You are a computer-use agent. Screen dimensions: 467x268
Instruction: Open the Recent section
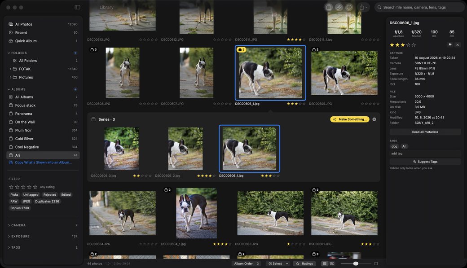43,32
